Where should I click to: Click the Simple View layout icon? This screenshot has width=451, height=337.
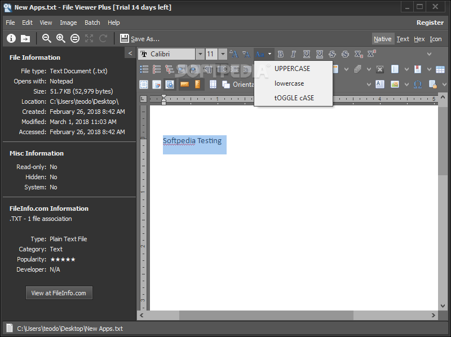click(144, 85)
